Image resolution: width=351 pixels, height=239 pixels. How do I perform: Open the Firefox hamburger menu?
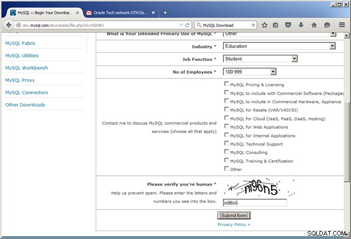(x=342, y=25)
